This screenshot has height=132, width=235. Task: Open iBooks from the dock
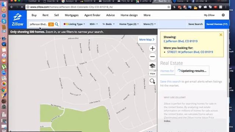tap(4, 61)
